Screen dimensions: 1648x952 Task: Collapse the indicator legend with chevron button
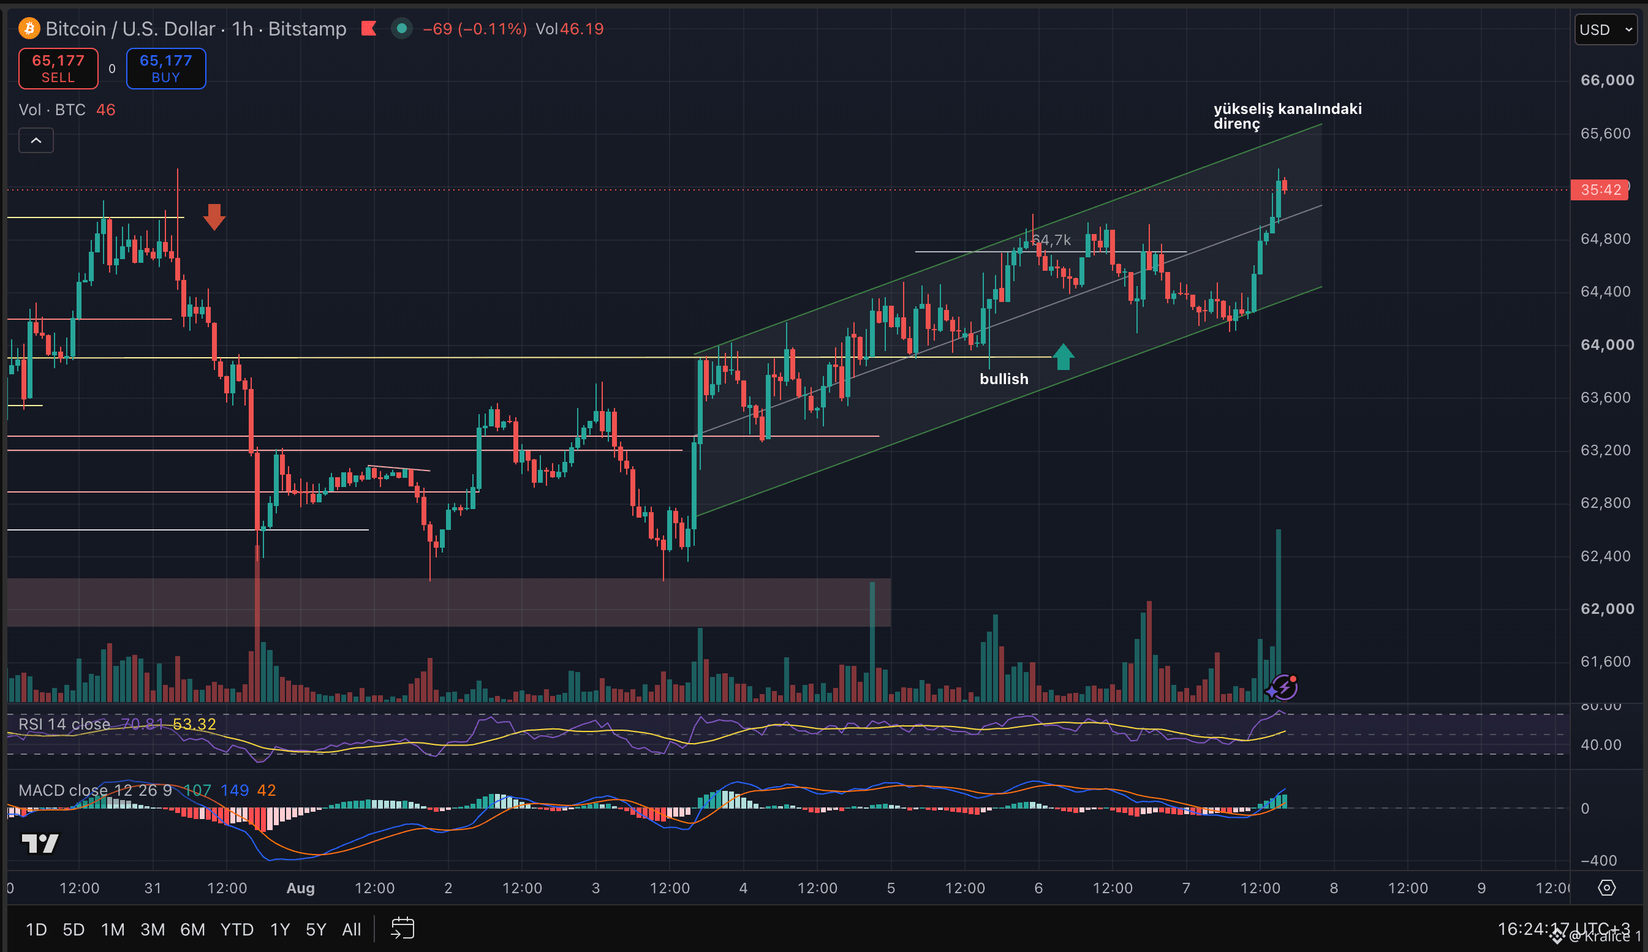36,140
